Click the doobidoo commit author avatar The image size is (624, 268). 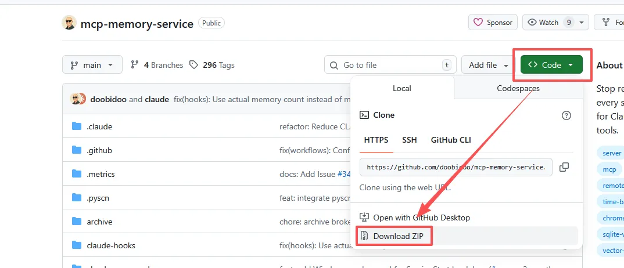tap(76, 99)
